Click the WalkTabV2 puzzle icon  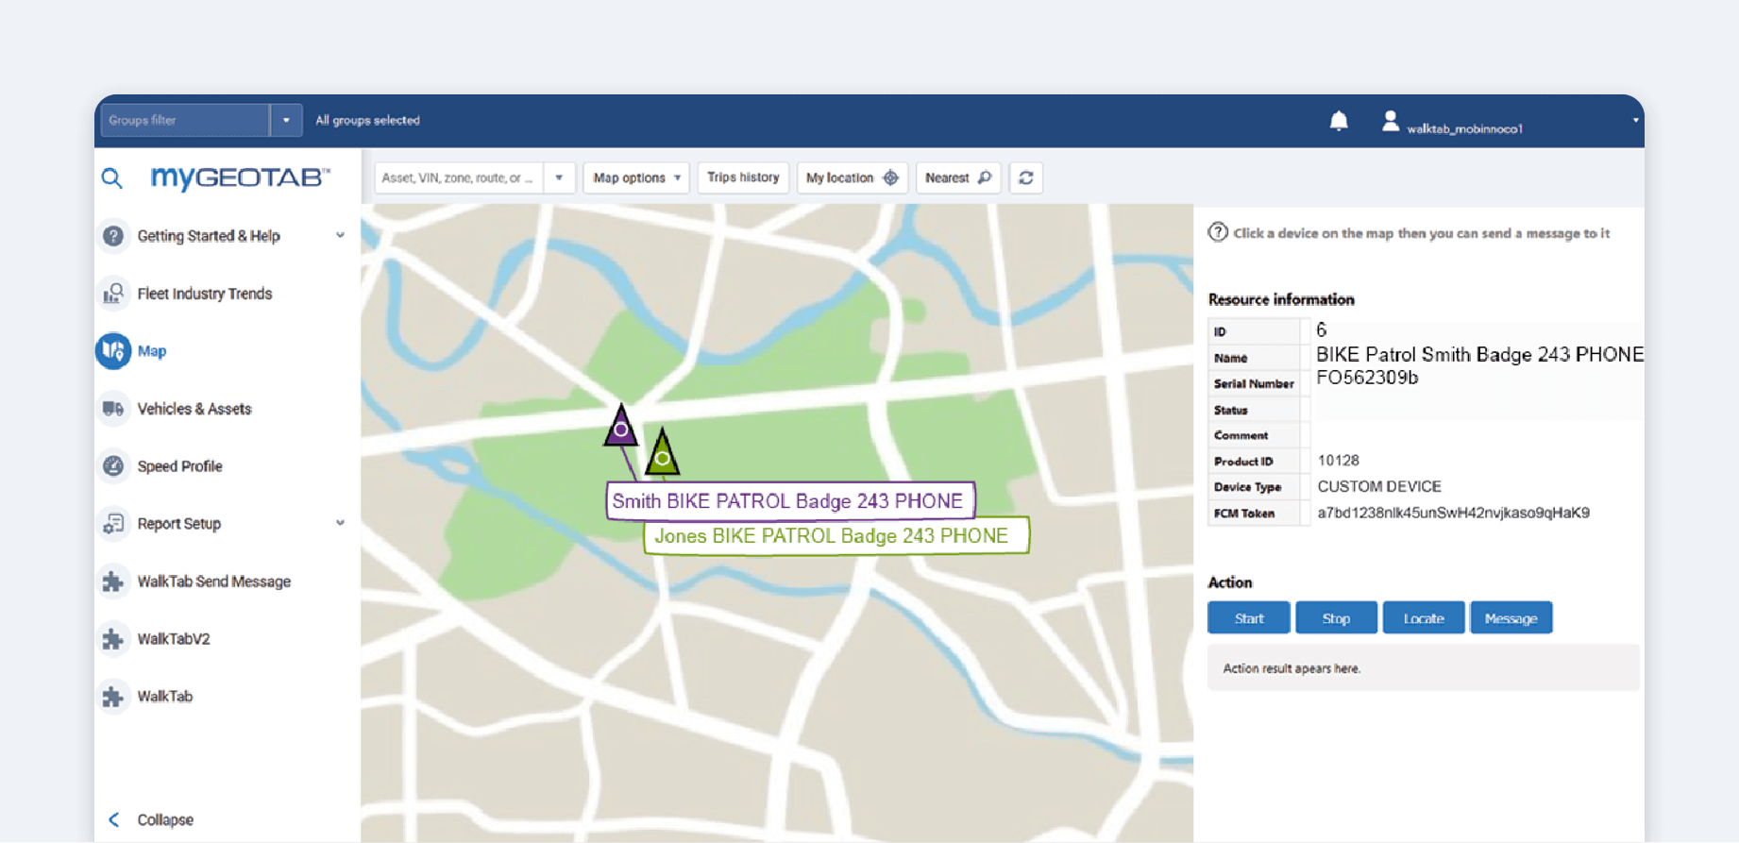pyautogui.click(x=113, y=639)
